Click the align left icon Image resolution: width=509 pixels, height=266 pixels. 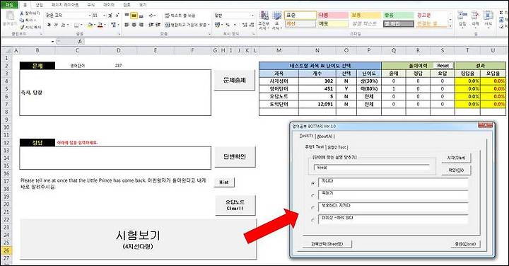127,25
